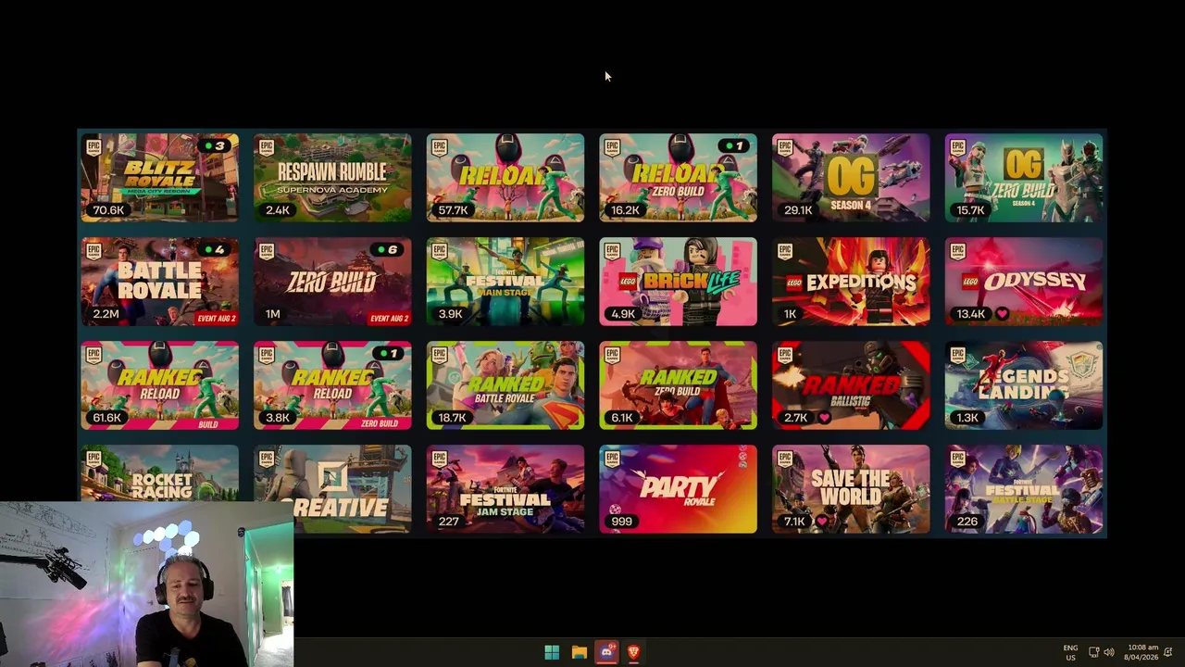Click the 70.6K player count on Blitz Royale
This screenshot has height=667, width=1185.
coord(108,210)
